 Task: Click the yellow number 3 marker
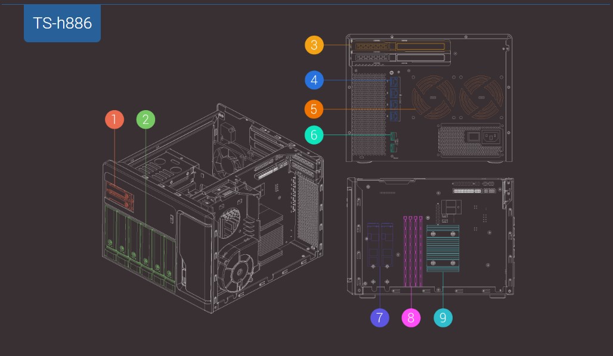click(314, 45)
